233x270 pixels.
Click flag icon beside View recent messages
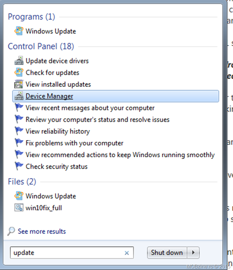[x=19, y=108]
